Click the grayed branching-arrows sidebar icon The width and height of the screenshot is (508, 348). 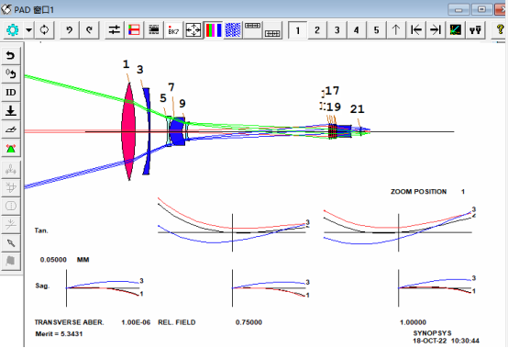[11, 169]
